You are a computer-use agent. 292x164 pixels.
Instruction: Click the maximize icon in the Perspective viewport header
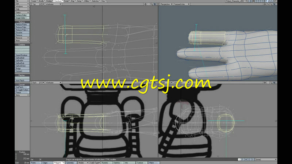coord(274,4)
